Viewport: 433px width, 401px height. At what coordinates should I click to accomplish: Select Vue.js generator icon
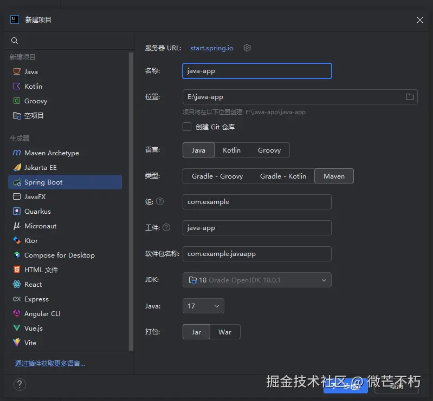click(17, 328)
